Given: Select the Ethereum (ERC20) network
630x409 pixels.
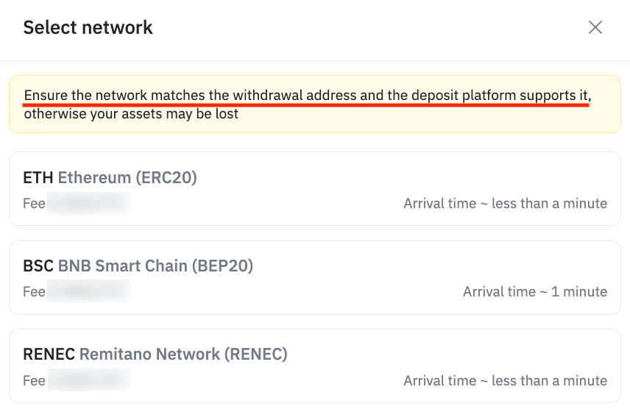Looking at the screenshot, I should click(315, 189).
